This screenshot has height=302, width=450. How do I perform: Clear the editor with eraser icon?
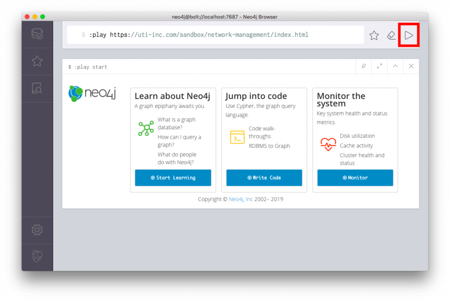(391, 35)
